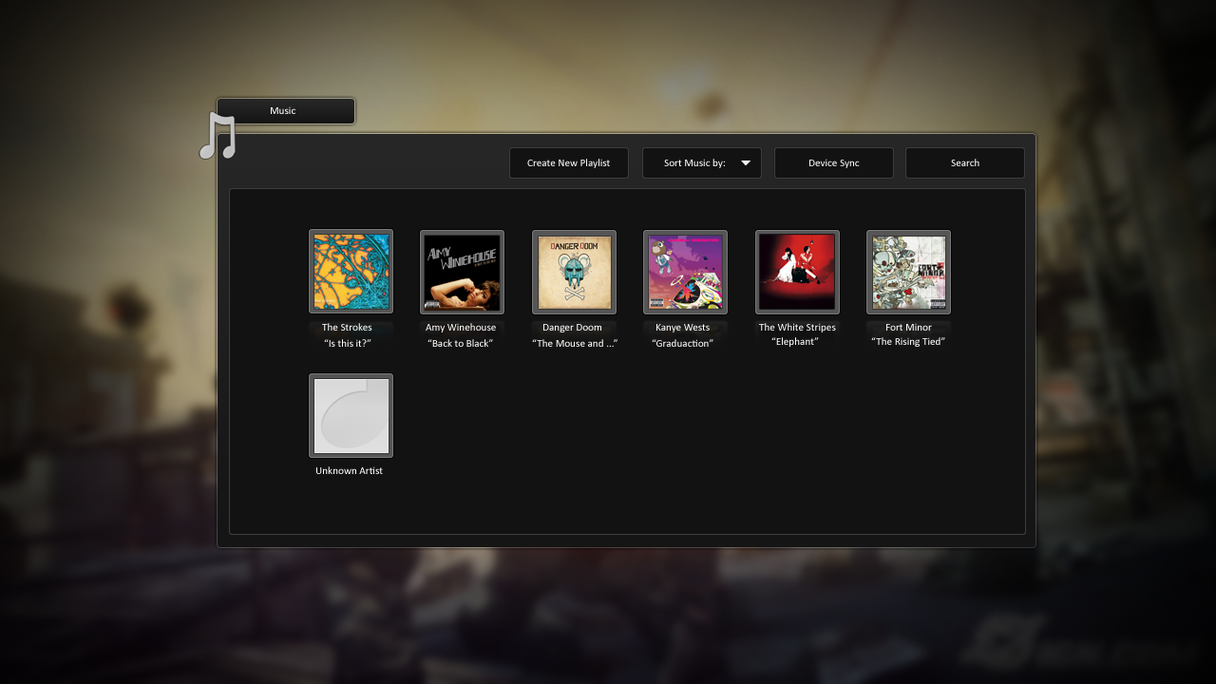Click "Kanye Wests" artist label
1216x684 pixels.
(682, 328)
